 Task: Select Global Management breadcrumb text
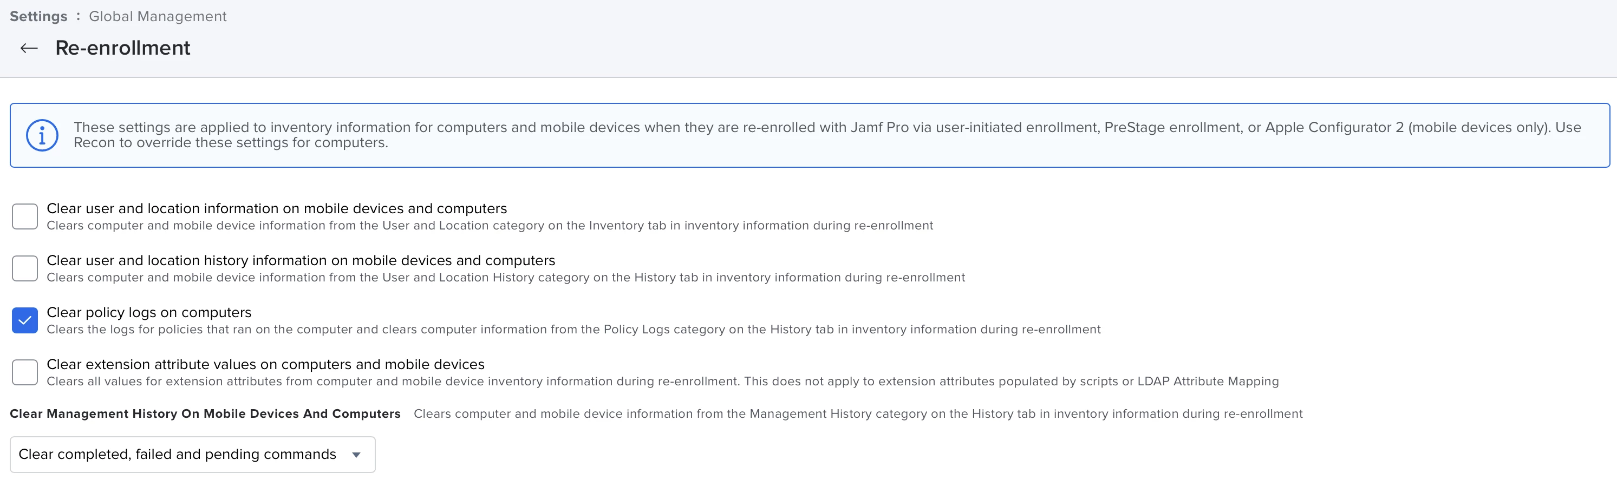click(158, 16)
